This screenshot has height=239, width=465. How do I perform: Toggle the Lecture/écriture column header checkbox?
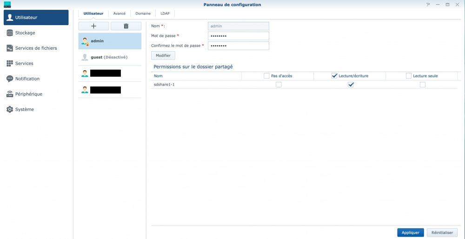click(x=334, y=76)
